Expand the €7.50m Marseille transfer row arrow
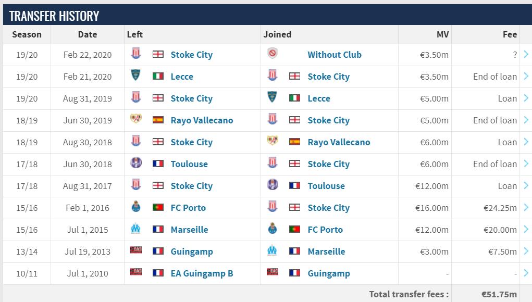Viewport: 532px width, 302px height. point(526,251)
